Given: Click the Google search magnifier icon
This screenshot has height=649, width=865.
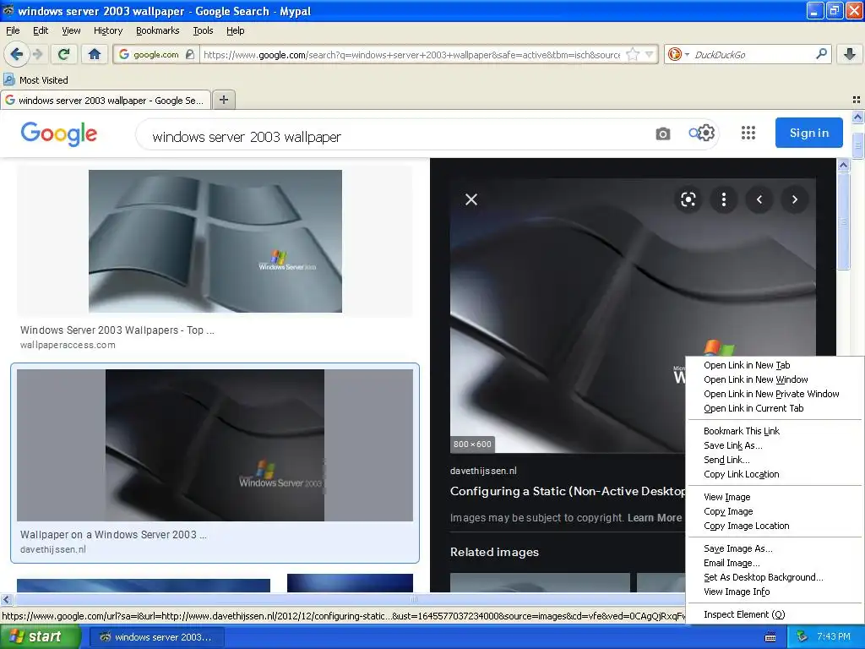Looking at the screenshot, I should click(693, 133).
